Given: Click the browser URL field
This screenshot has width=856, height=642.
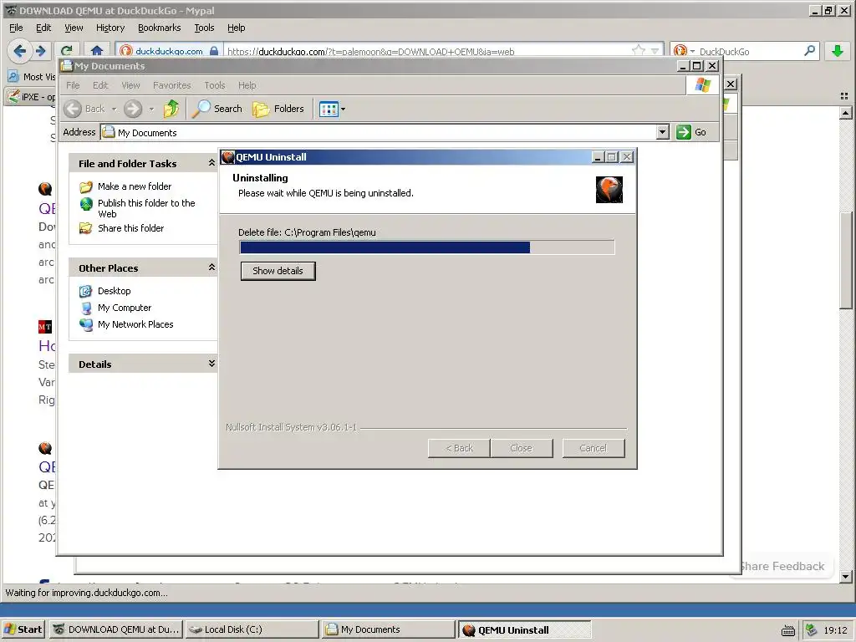Looking at the screenshot, I should pyautogui.click(x=429, y=51).
